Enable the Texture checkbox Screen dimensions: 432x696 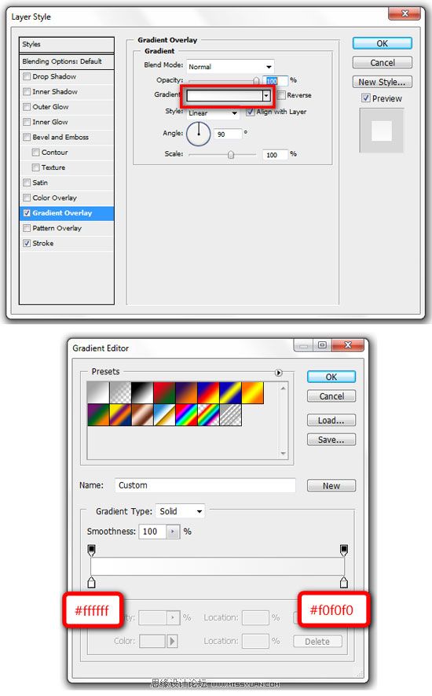pyautogui.click(x=36, y=168)
